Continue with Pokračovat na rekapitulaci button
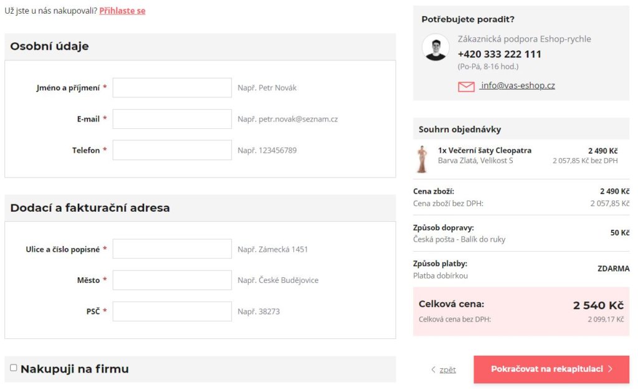The width and height of the screenshot is (638, 390). click(551, 369)
